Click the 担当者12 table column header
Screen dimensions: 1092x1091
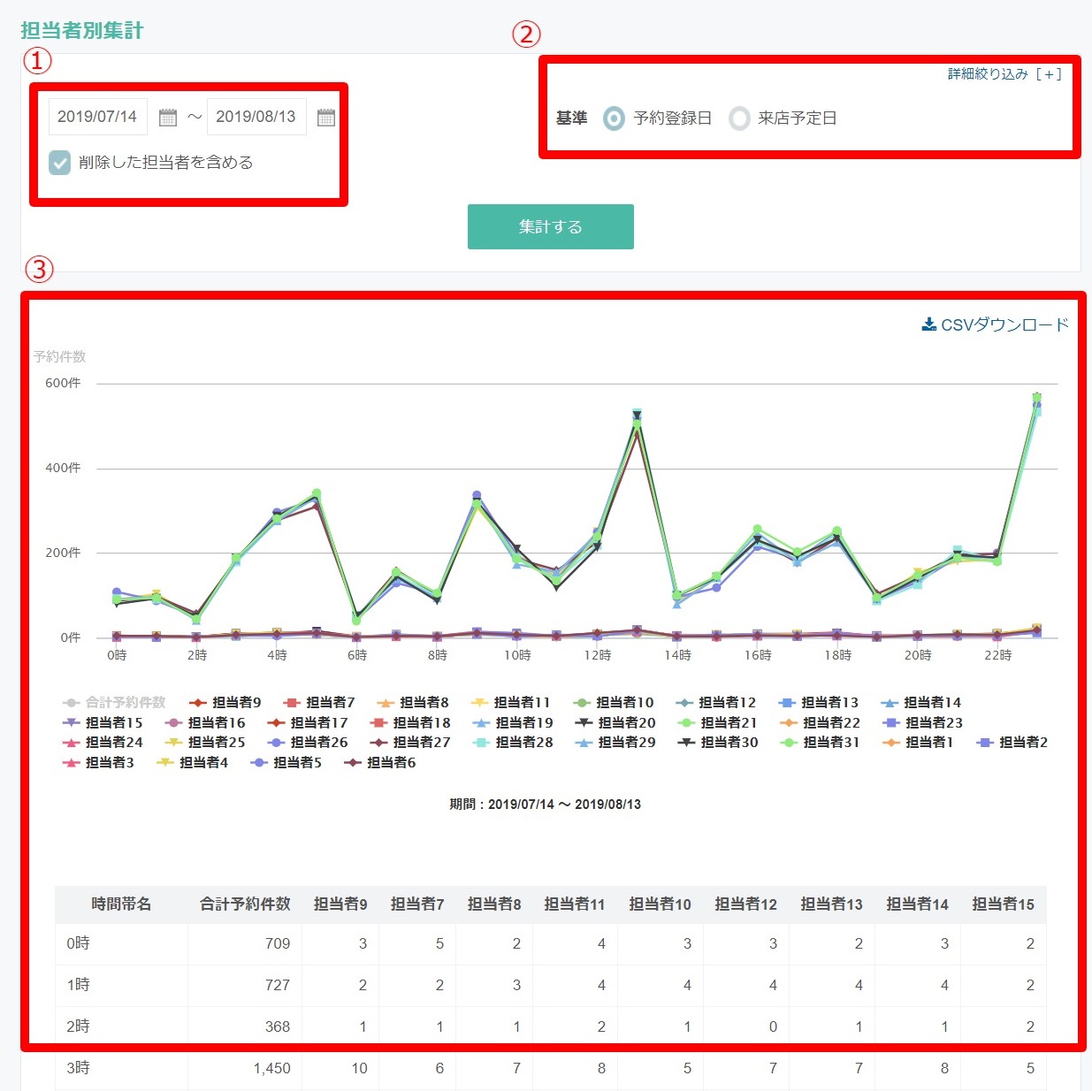(x=745, y=904)
